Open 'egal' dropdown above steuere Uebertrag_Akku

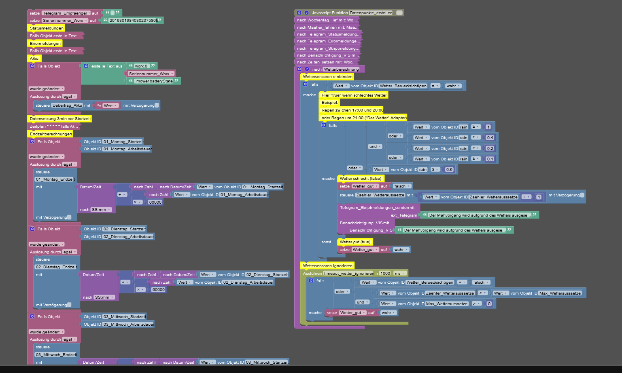(x=70, y=97)
